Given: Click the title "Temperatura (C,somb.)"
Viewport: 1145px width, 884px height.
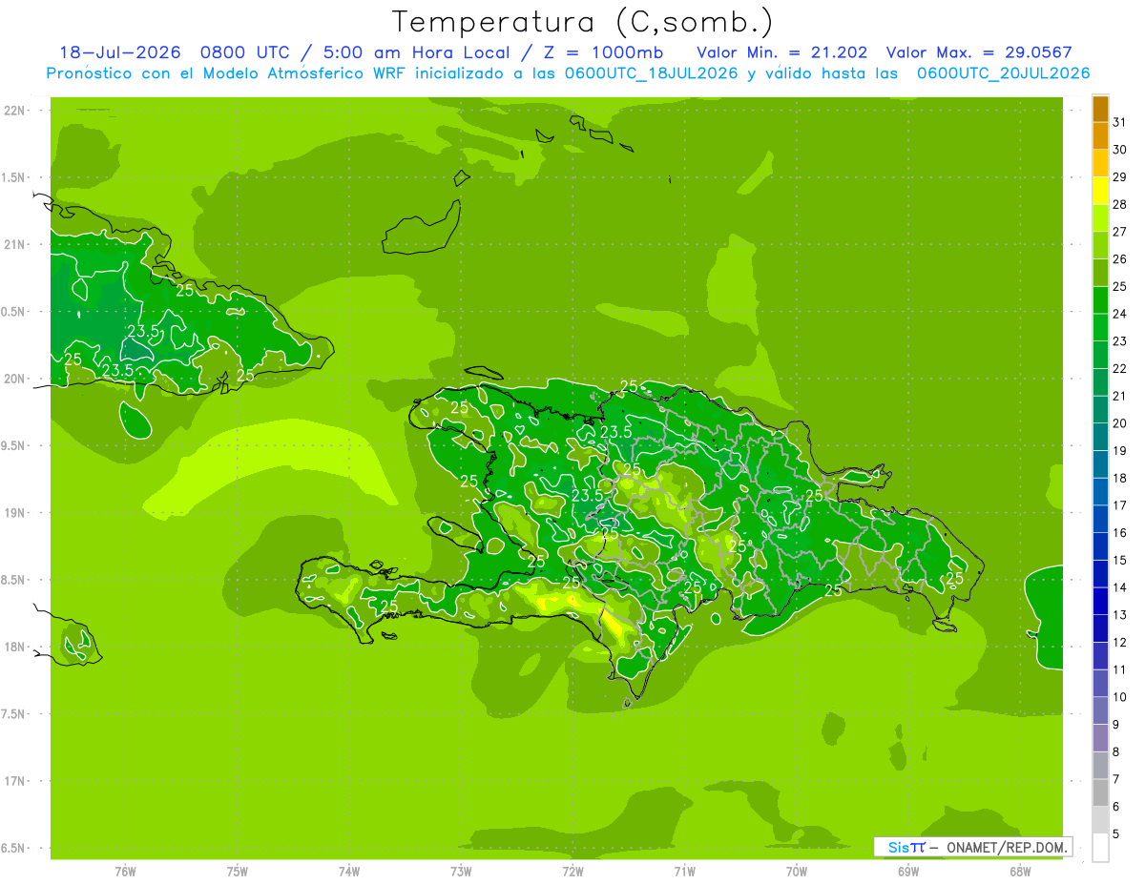Looking at the screenshot, I should (583, 22).
